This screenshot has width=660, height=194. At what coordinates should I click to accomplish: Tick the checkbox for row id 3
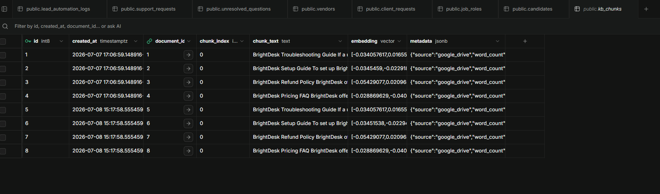pyautogui.click(x=3, y=82)
